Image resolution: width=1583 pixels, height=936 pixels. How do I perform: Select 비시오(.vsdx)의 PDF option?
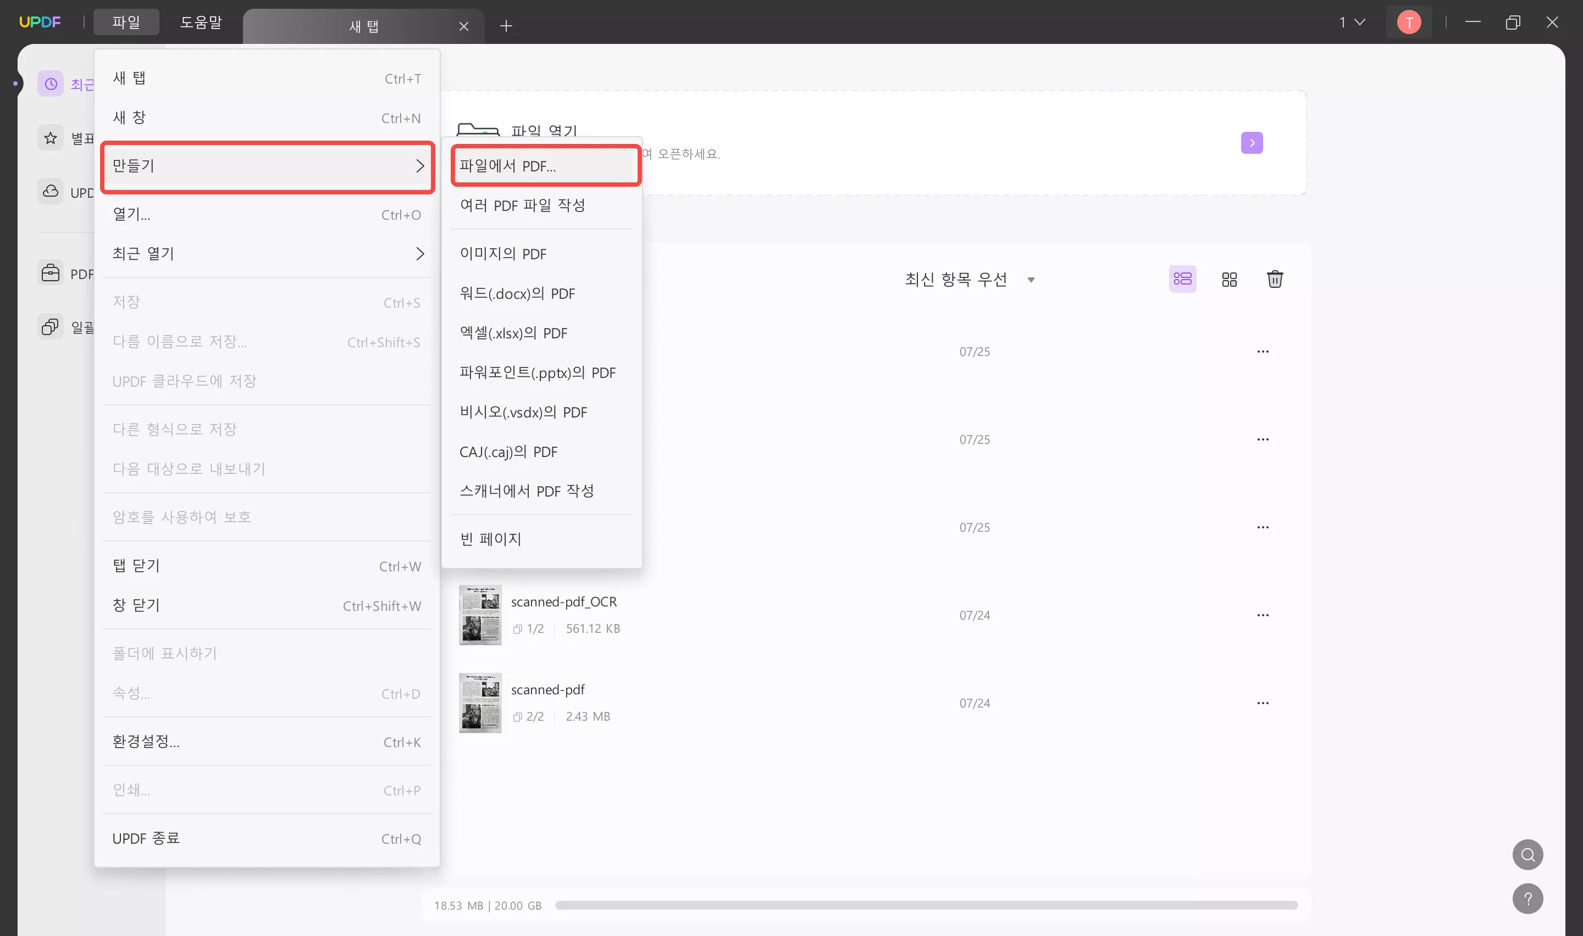coord(542,413)
